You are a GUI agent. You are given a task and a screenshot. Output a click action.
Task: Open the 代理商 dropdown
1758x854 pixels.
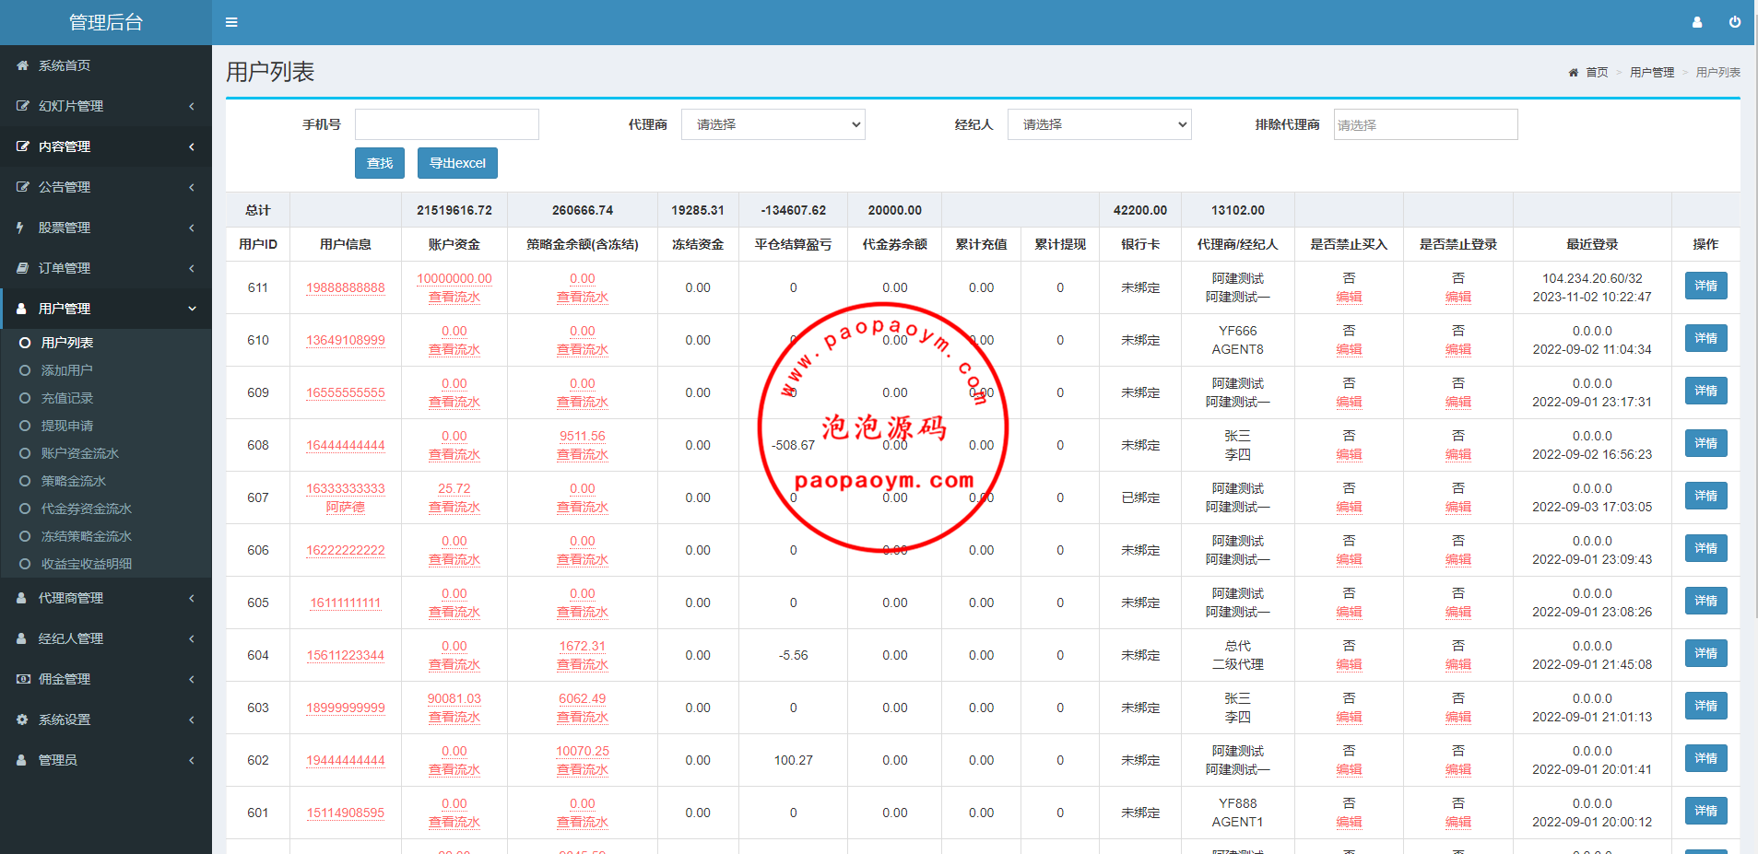pos(773,124)
